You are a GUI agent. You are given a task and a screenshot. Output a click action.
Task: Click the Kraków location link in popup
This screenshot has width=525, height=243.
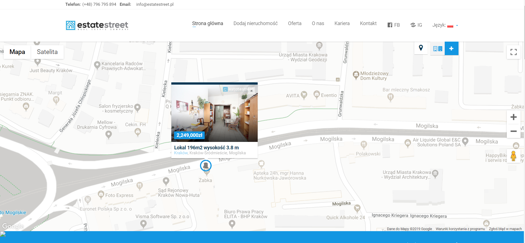click(x=181, y=153)
